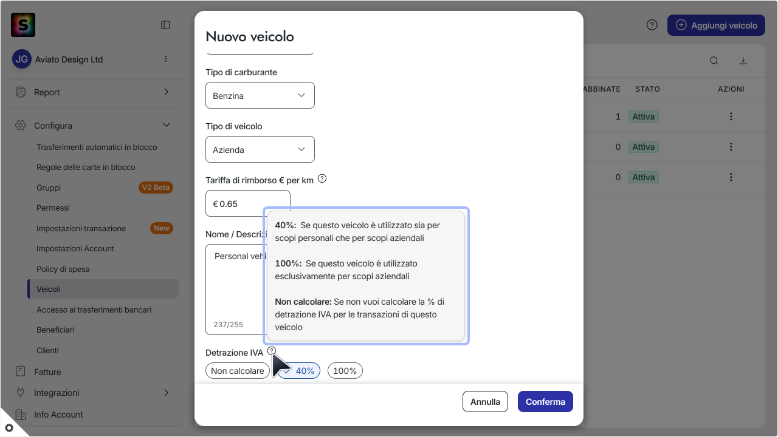
Task: Click the Nome / Descrizione text area
Action: 236,289
